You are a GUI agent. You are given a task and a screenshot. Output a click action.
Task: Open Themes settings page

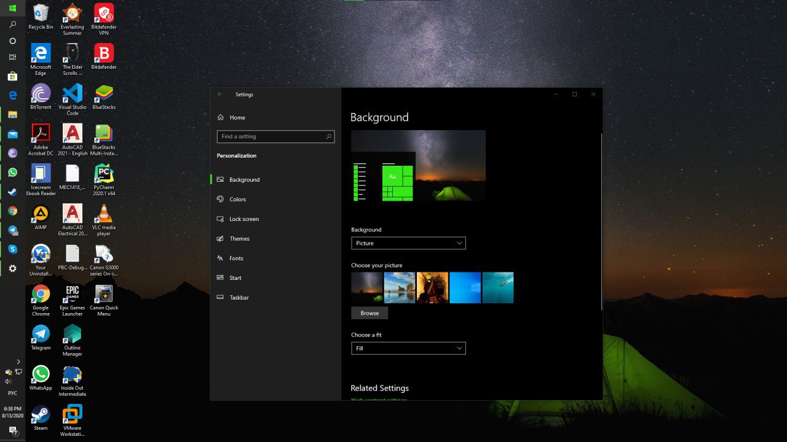click(275, 239)
